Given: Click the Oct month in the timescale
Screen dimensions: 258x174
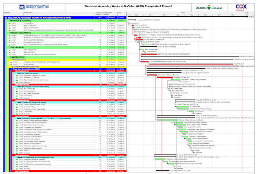Looking at the screenshot, I should point(206,15).
